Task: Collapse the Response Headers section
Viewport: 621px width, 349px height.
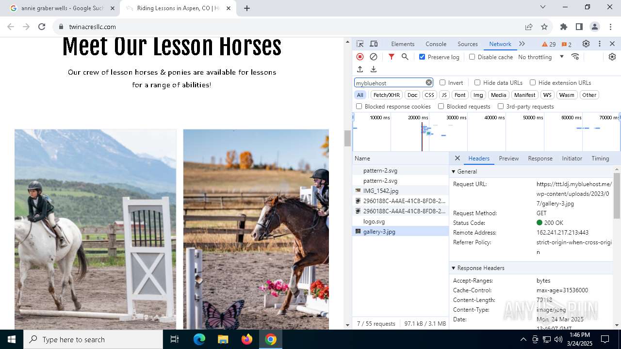Action: (x=454, y=268)
